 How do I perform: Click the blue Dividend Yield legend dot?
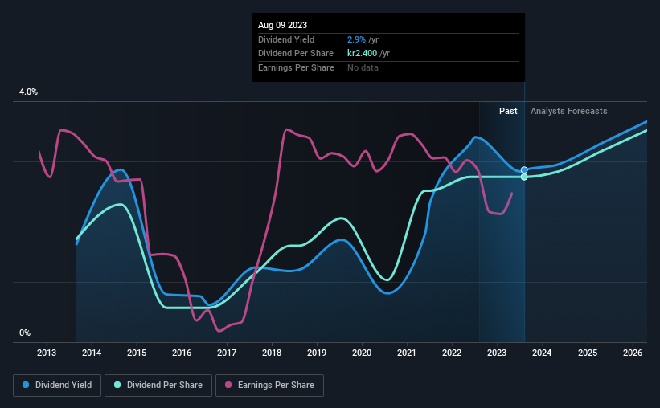[26, 385]
